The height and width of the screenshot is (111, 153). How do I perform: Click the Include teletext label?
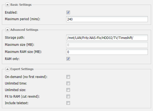pyautogui.click(x=17, y=103)
